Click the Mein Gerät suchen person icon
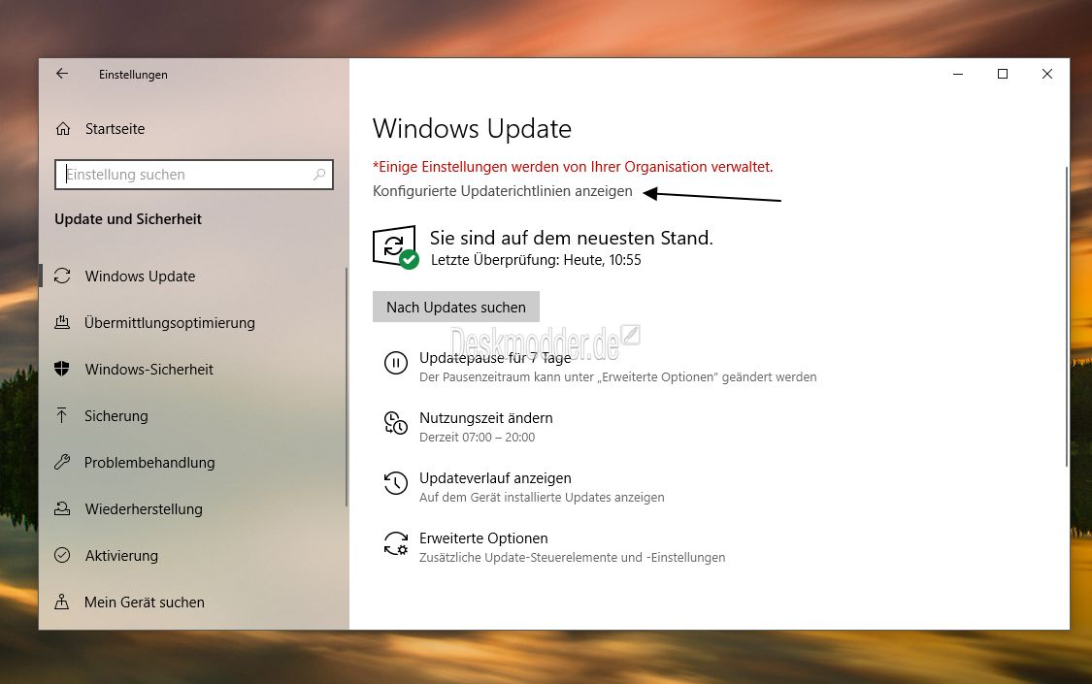Viewport: 1092px width, 684px height. 62,602
